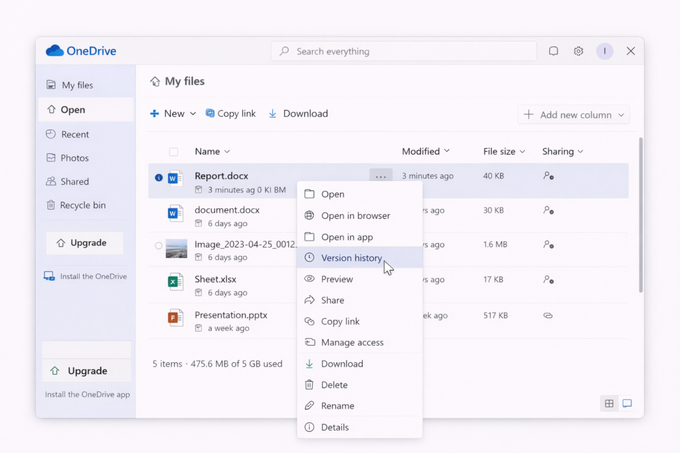This screenshot has width=680, height=453.
Task: Click the Copy link toolbar button
Action: click(x=230, y=113)
